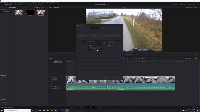The height and width of the screenshot is (112, 200).
Task: Toggle loop playback in viewer
Action: pyautogui.click(x=131, y=55)
